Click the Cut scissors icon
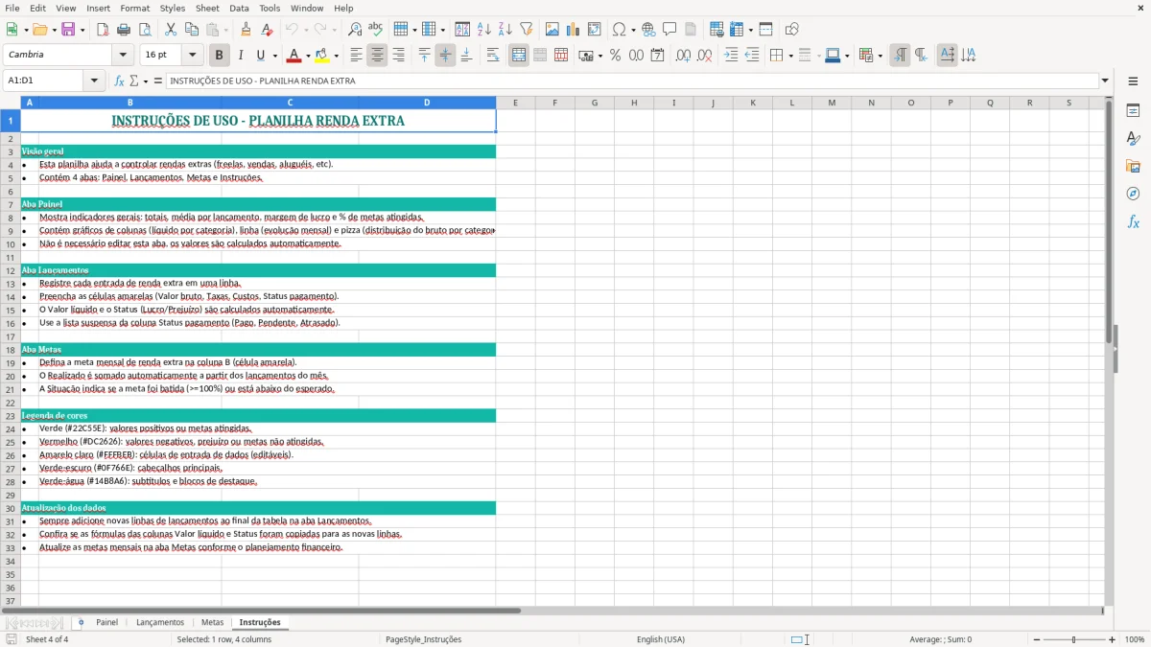Screen dimensions: 1151x647 (x=171, y=30)
